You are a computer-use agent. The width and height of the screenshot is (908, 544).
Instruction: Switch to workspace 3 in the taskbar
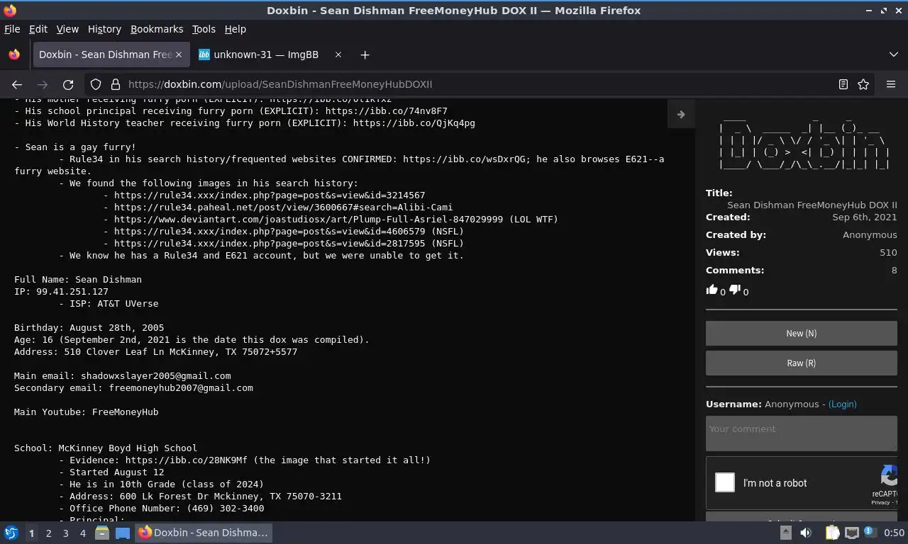(65, 533)
